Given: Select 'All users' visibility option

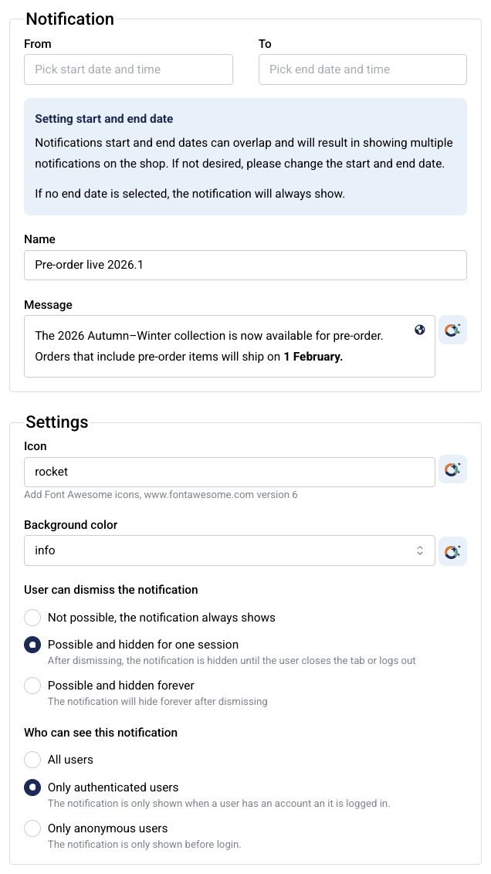Looking at the screenshot, I should click(x=32, y=760).
